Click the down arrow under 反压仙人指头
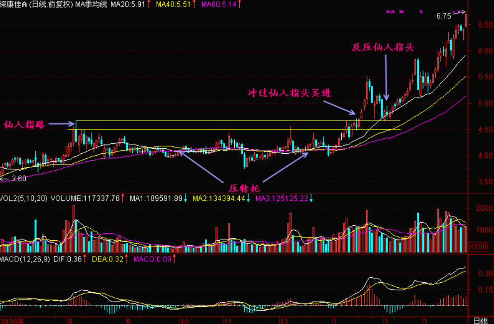 click(387, 78)
